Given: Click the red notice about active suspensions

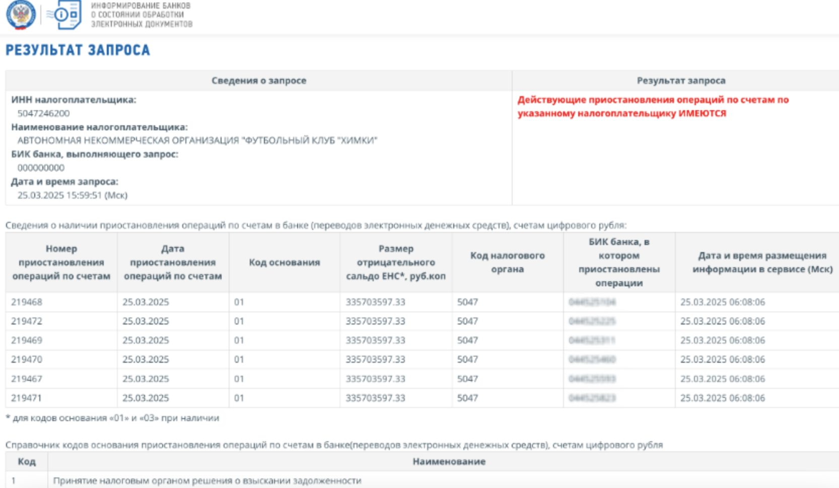Looking at the screenshot, I should [653, 107].
